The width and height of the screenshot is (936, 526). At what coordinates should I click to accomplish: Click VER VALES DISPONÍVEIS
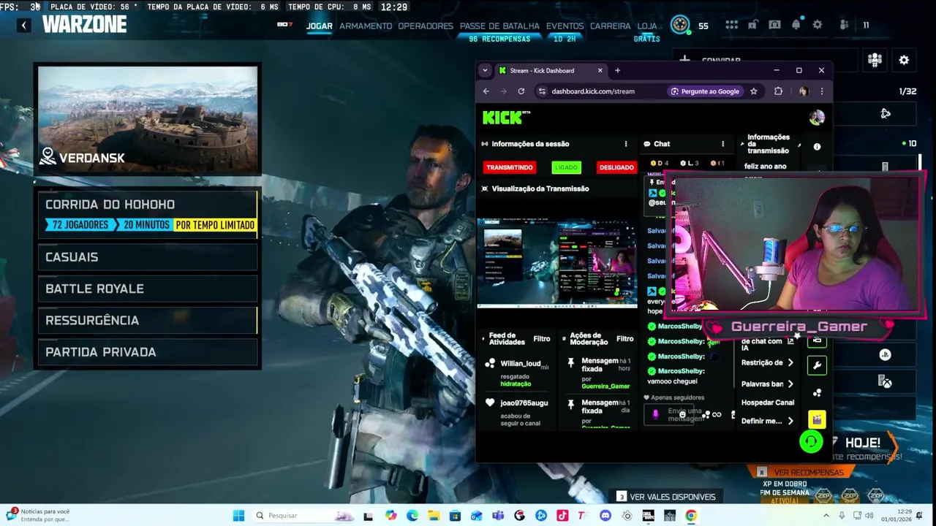point(666,497)
